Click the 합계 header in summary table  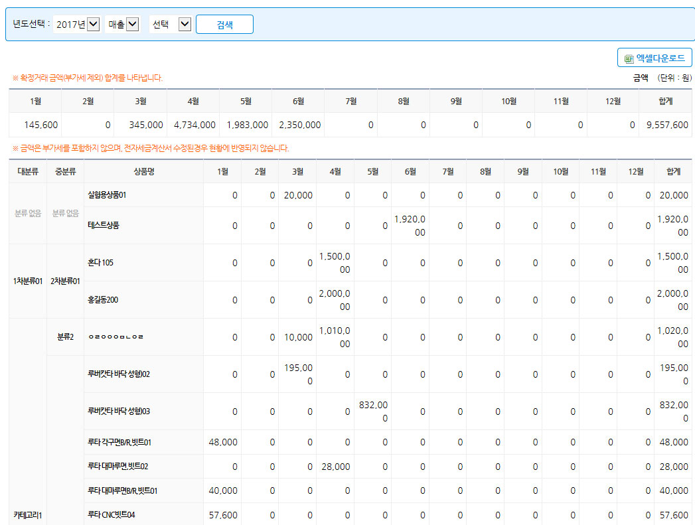tap(666, 102)
